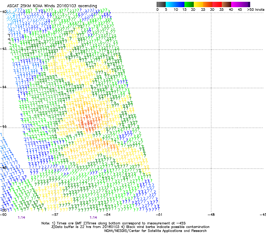Viewport: 266px width, 233px height.
Task: Click the purple '1:14' time near -60
Action: [x=21, y=218]
